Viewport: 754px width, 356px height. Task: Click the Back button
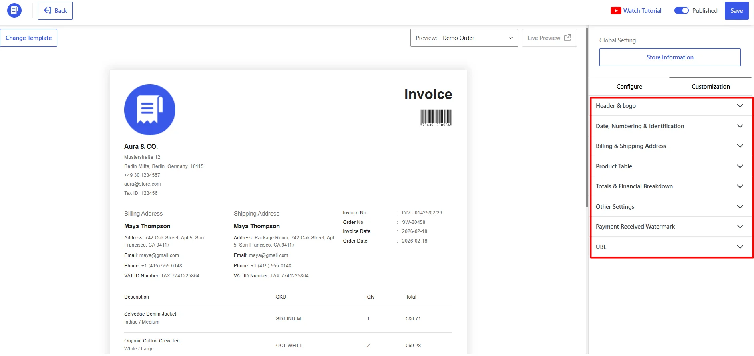click(55, 10)
